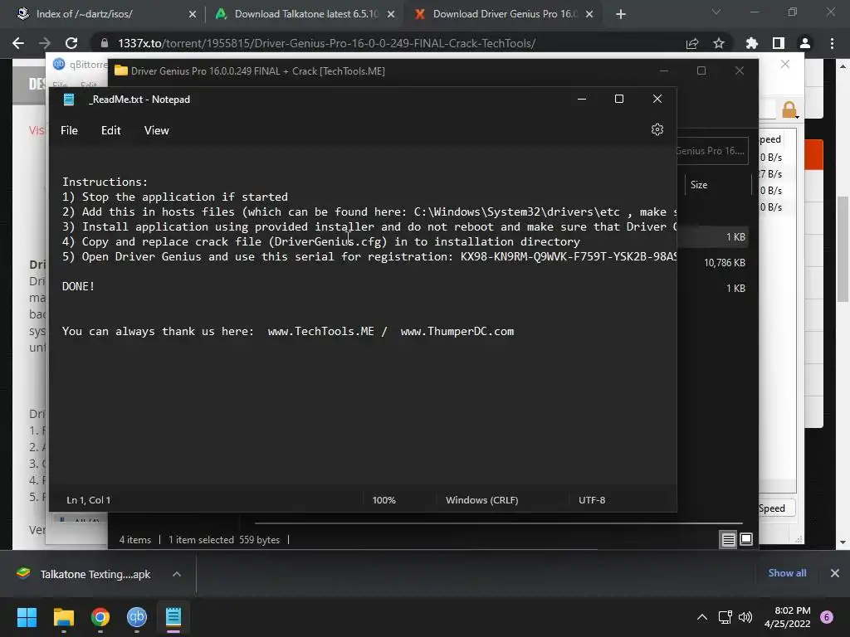Open network status tray icon

coord(725,617)
